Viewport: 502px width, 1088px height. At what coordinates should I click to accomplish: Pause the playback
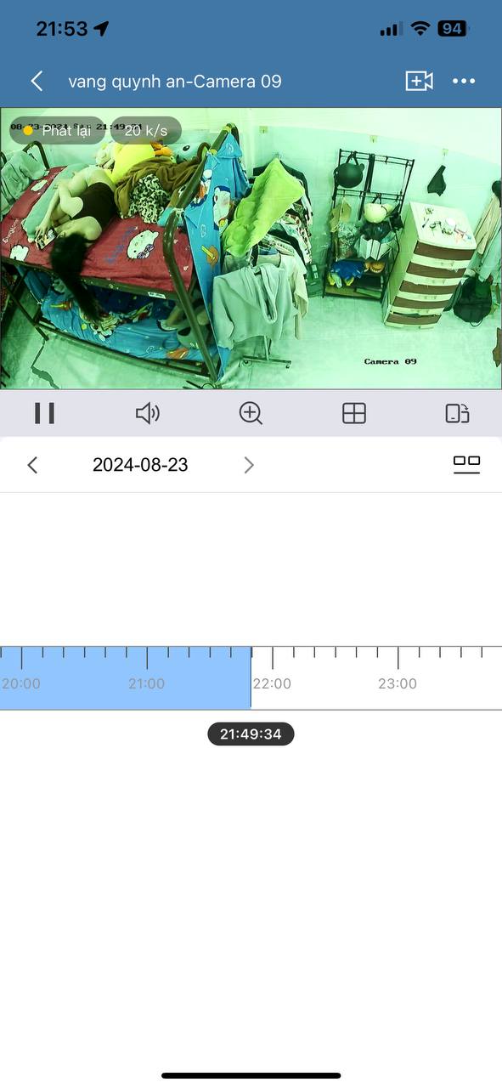pos(45,413)
